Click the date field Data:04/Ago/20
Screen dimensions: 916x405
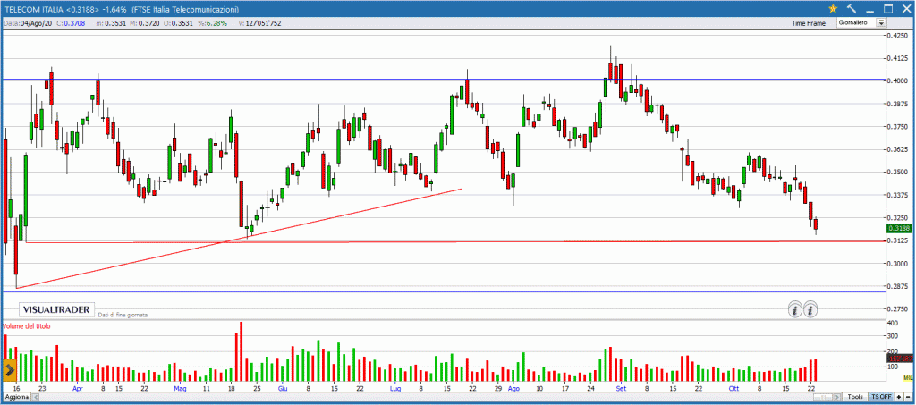29,23
